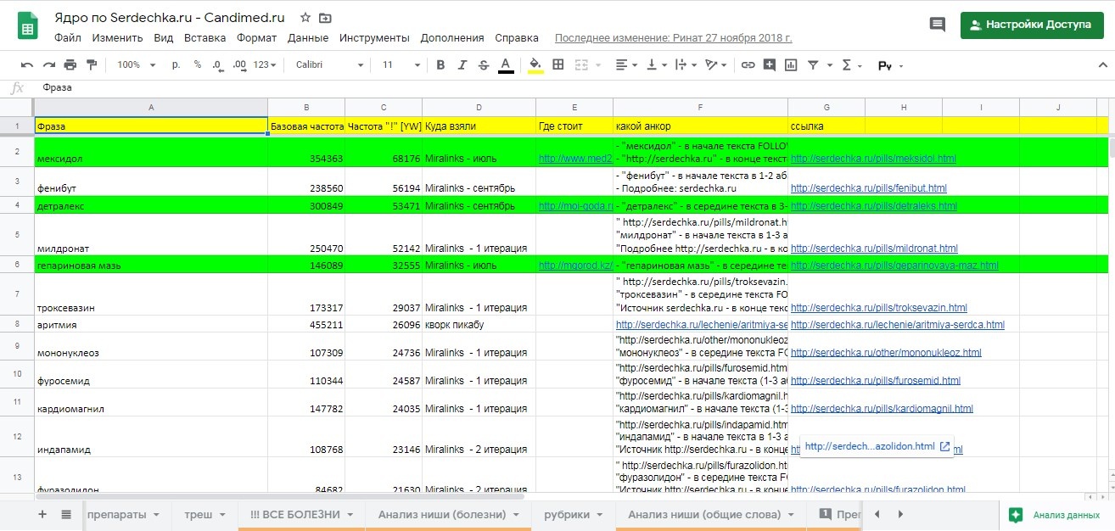Format cell as percent
Viewport: 1115px width, 531px height.
point(198,64)
